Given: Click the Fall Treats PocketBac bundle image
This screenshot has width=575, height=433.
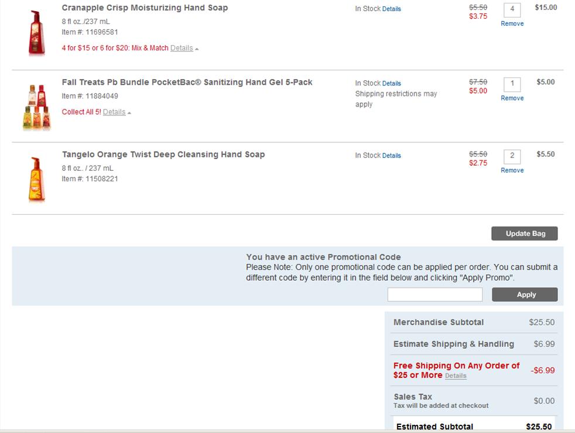Looking at the screenshot, I should 37,107.
